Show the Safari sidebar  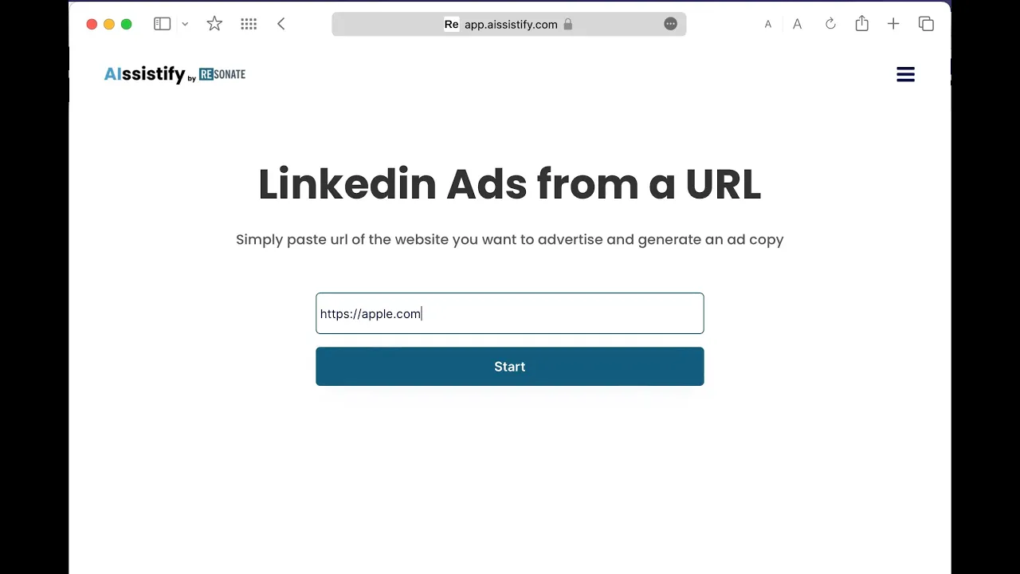(x=162, y=24)
